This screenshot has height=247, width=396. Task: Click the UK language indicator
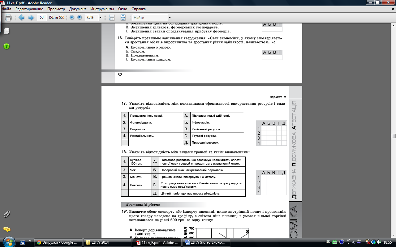(x=328, y=242)
